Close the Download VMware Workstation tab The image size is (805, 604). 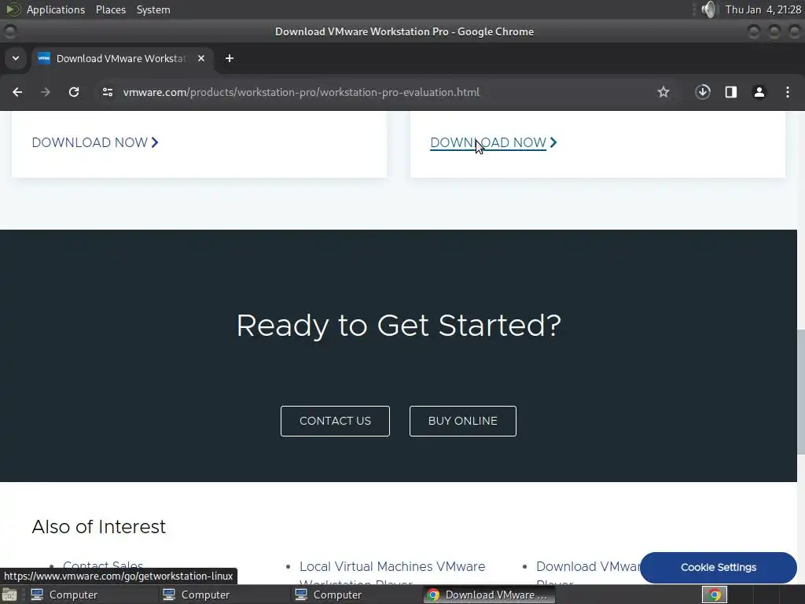201,58
